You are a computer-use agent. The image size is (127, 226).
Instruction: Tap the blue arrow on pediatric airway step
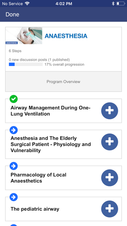(14, 197)
